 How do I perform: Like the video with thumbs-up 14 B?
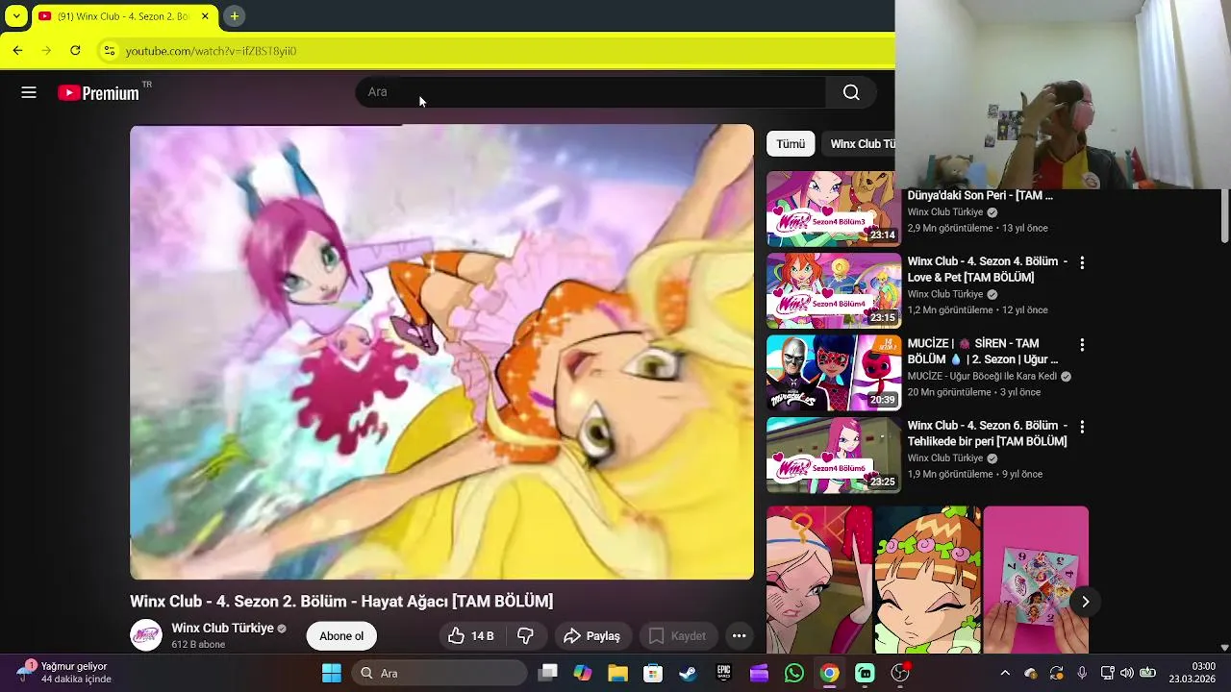471,635
